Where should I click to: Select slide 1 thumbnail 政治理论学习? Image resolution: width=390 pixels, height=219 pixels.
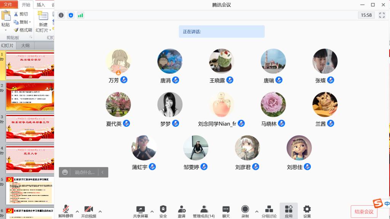coord(30,66)
